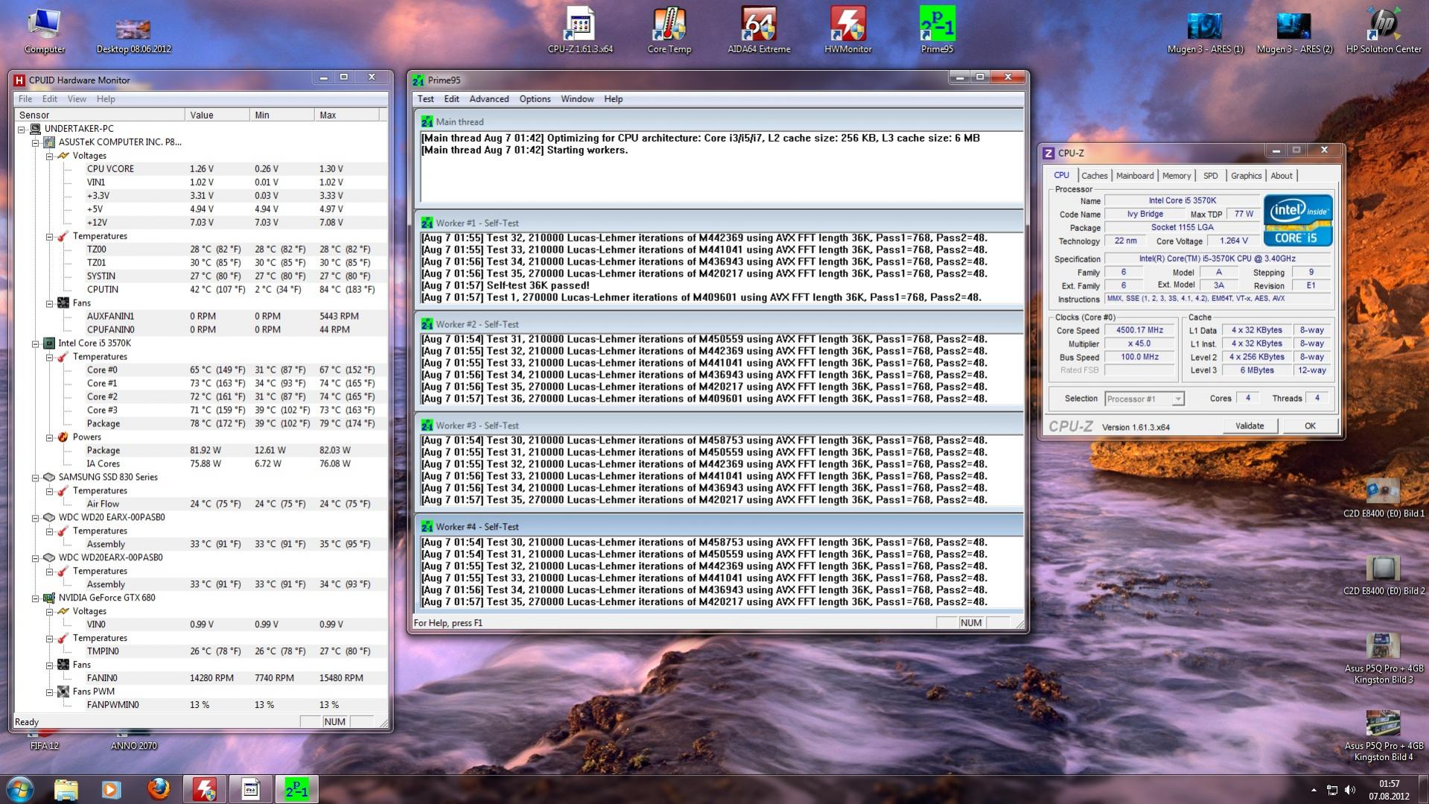Switch to HWMonitor via taskbar button
This screenshot has height=804, width=1429.
tap(205, 789)
